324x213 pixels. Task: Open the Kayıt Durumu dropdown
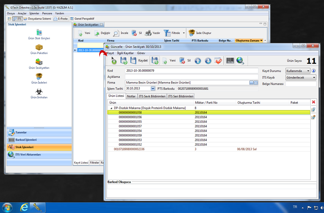click(x=298, y=71)
